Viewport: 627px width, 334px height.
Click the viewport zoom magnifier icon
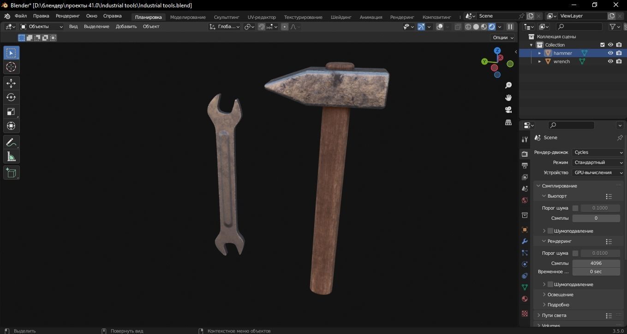point(508,85)
